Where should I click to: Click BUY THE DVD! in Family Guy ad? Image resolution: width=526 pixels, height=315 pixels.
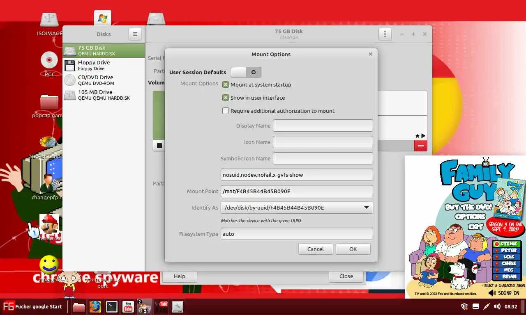click(x=468, y=208)
